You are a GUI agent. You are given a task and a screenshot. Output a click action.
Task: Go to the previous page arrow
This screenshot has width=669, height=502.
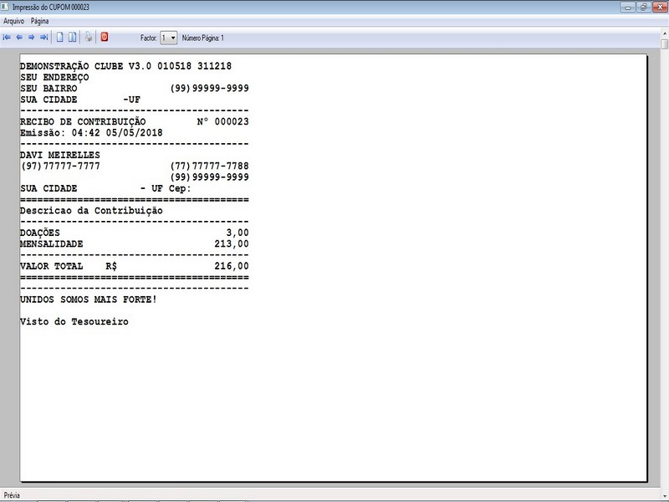(19, 38)
